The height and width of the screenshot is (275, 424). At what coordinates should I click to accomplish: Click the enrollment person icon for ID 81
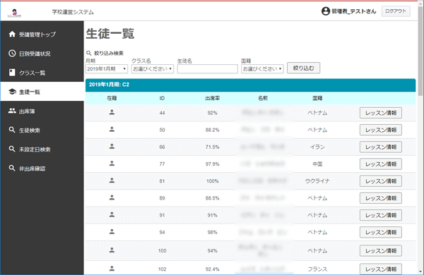click(112, 181)
